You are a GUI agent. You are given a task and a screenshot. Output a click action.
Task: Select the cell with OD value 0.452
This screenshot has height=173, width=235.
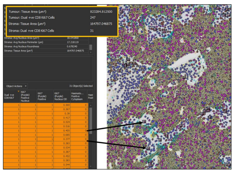tap(62, 156)
